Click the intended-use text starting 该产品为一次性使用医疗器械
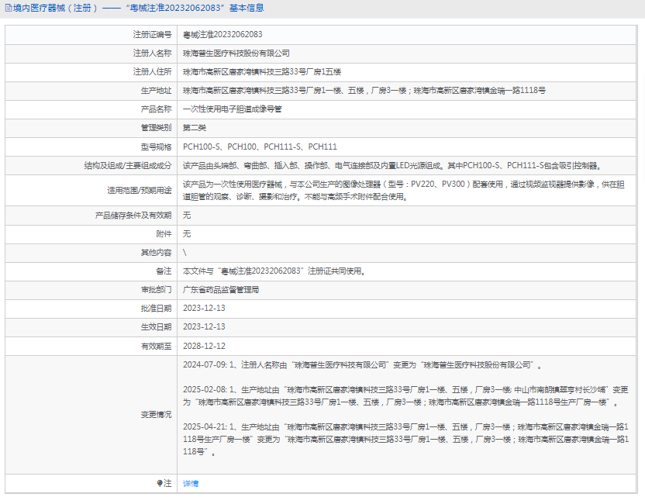 (404, 191)
